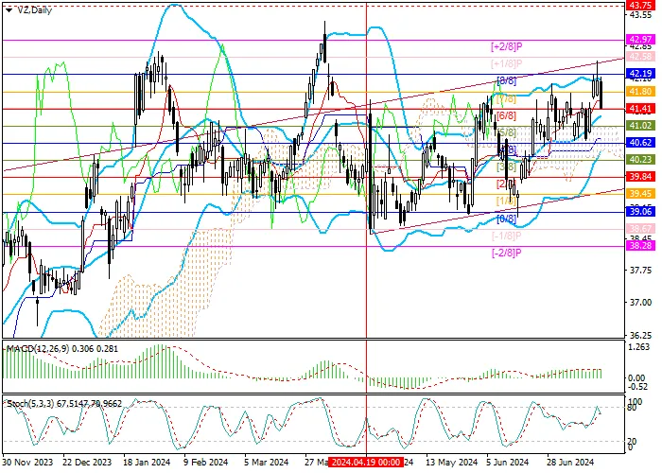
Task: Click the olive 41.02 price label
Action: tap(640, 126)
